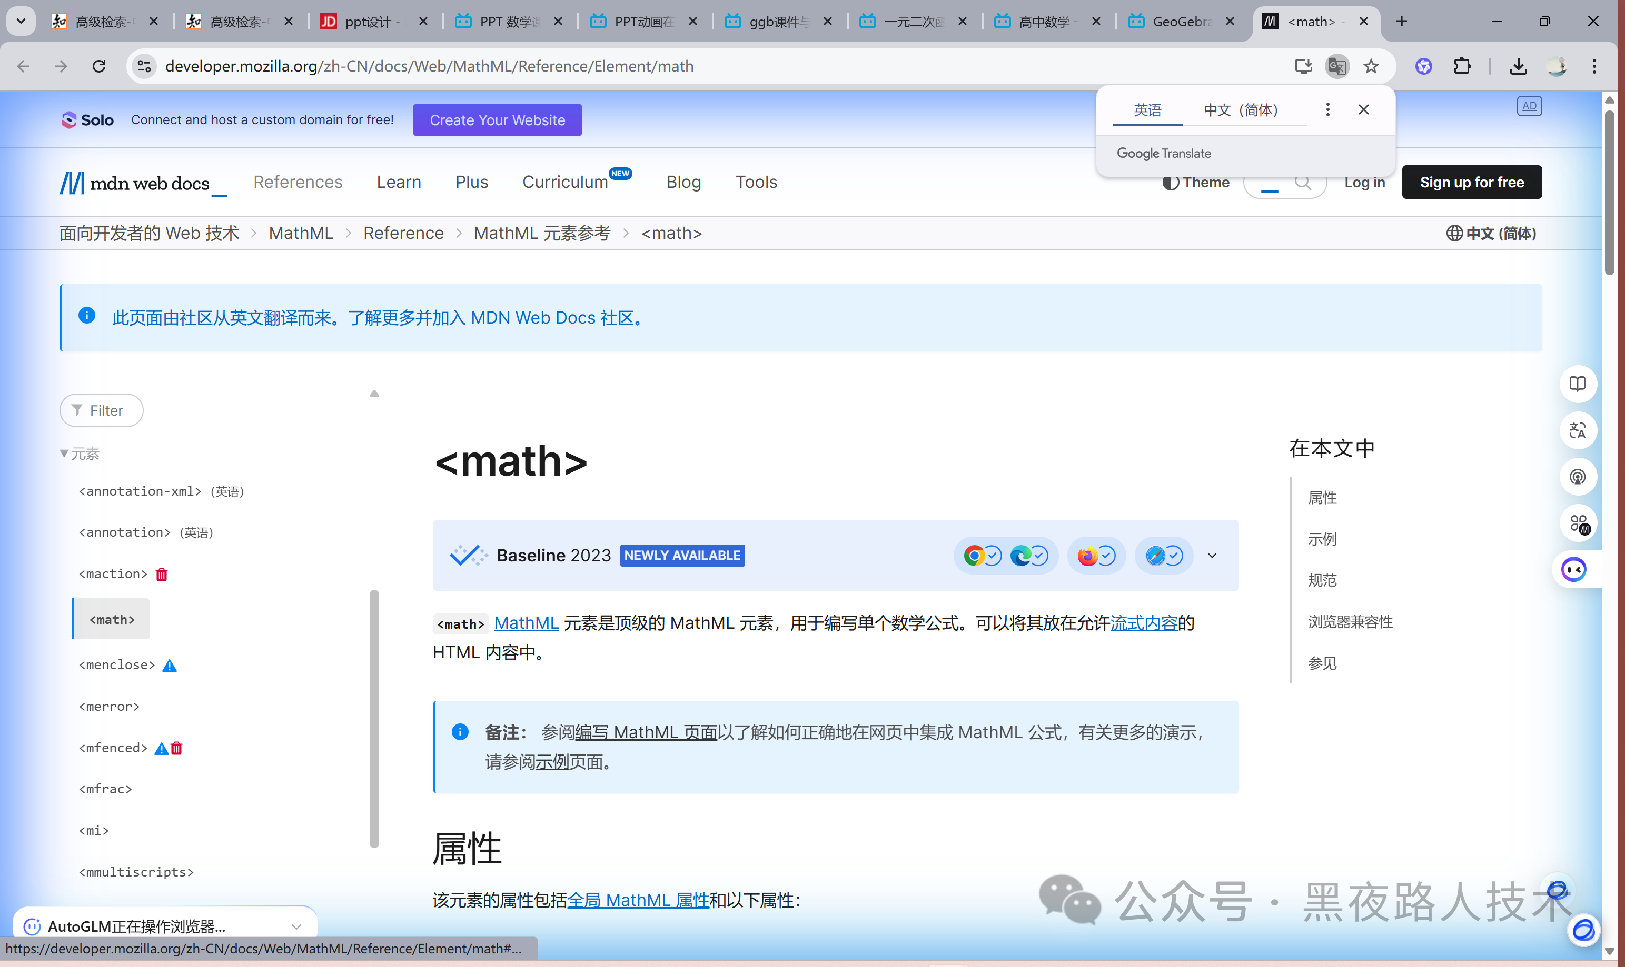Open the install app icon in address bar

(1303, 66)
